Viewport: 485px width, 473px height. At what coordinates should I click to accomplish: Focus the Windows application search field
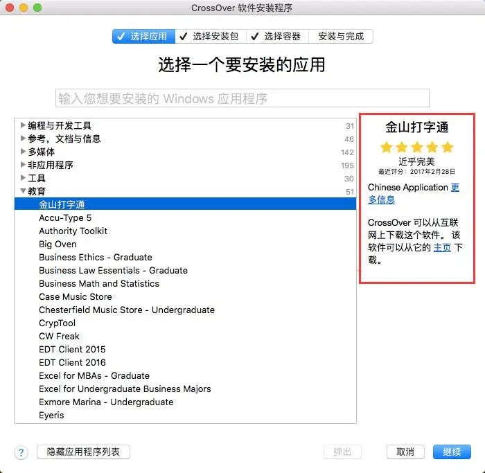(x=242, y=98)
